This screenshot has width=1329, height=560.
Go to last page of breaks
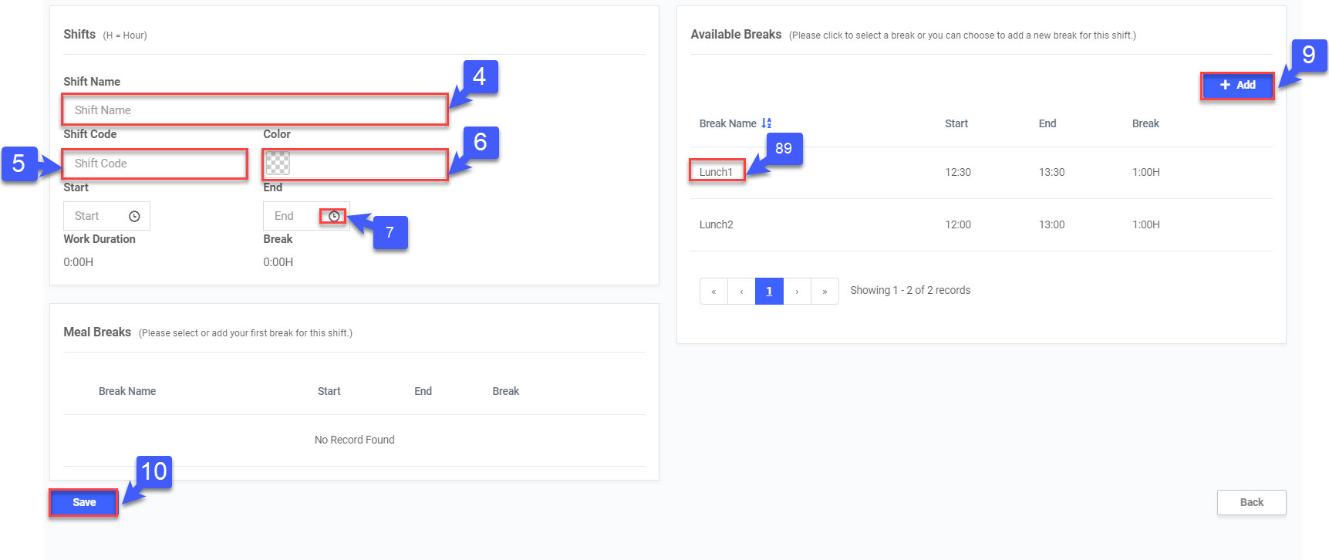[825, 292]
